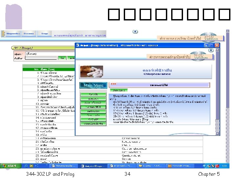
Task: Select the Cotrimoxazole row in the drug list
Action: (113, 152)
